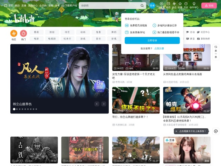Open 会员购 in top navigation
The width and height of the screenshot is (221, 166).
[x=43, y=6]
